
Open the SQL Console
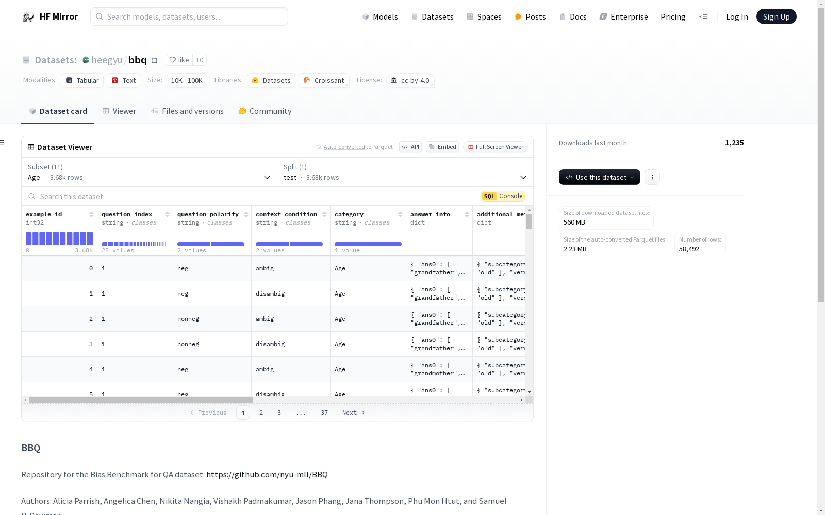[503, 196]
